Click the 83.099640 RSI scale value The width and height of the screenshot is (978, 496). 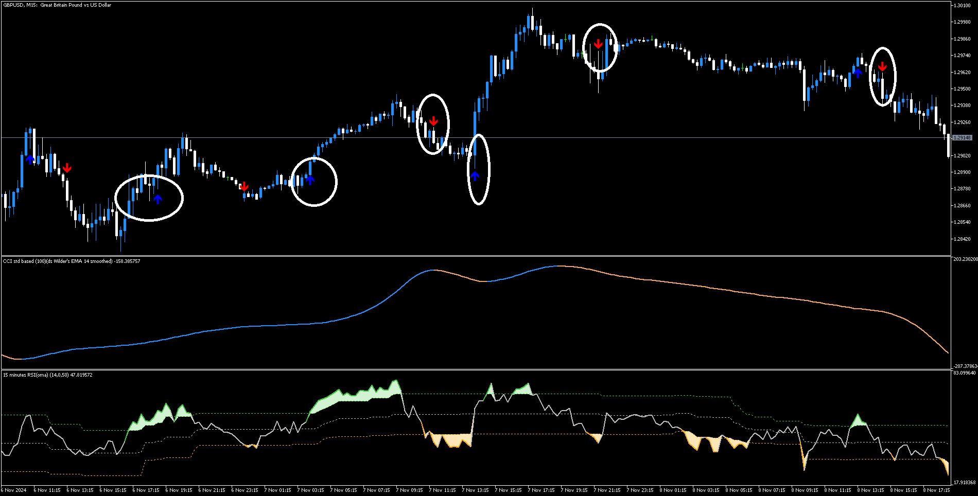coord(965,373)
